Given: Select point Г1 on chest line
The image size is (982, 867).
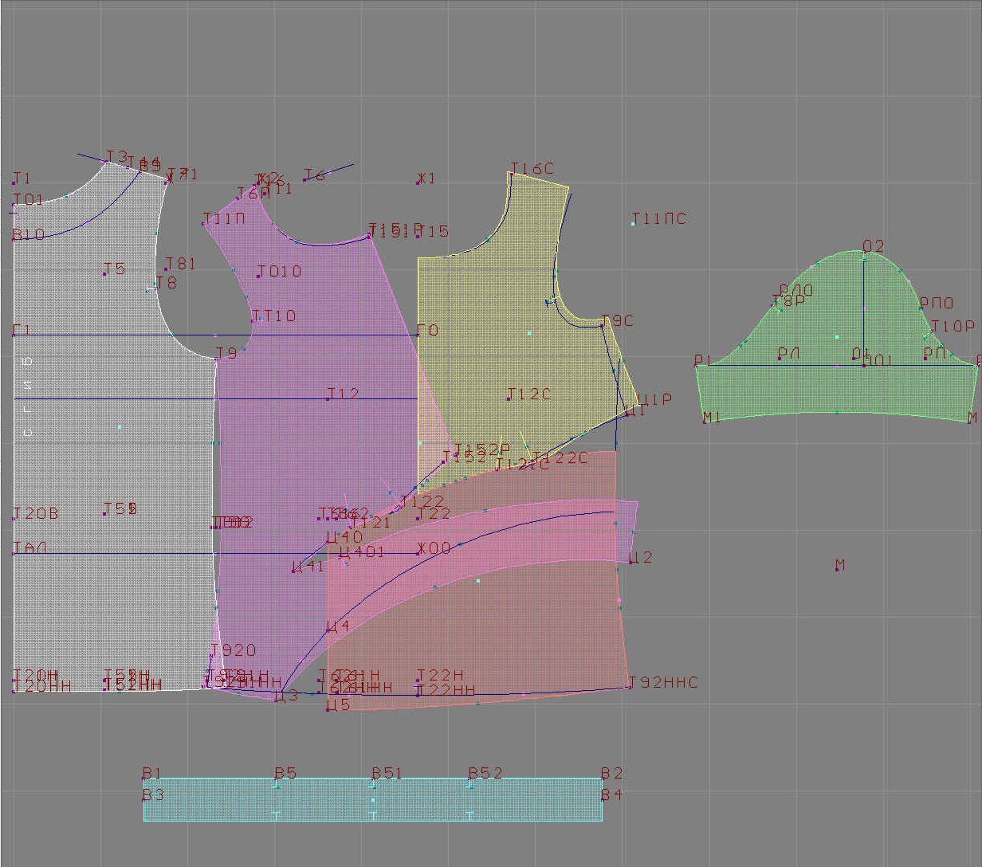Looking at the screenshot, I should point(14,335).
